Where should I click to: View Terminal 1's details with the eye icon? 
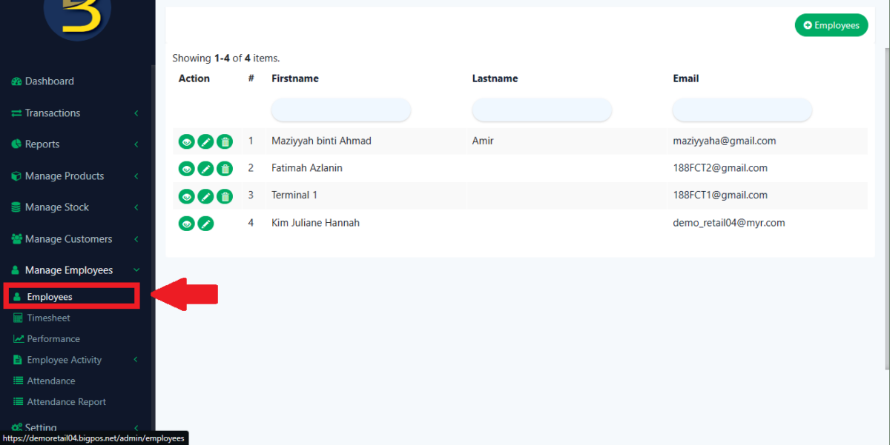coord(186,195)
